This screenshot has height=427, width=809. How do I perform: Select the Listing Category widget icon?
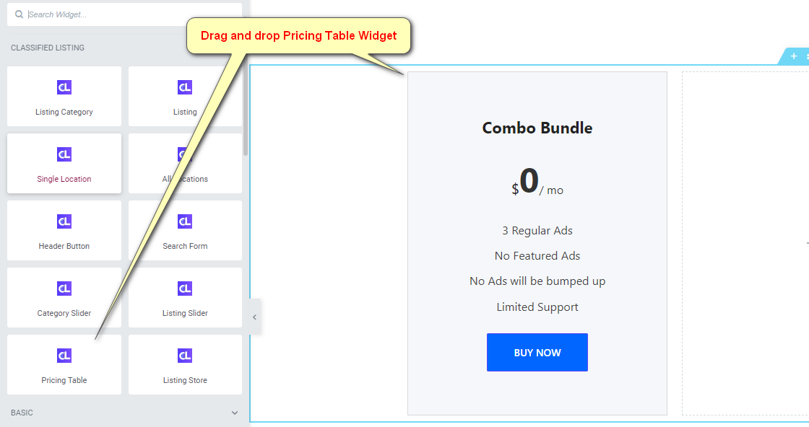click(x=64, y=87)
